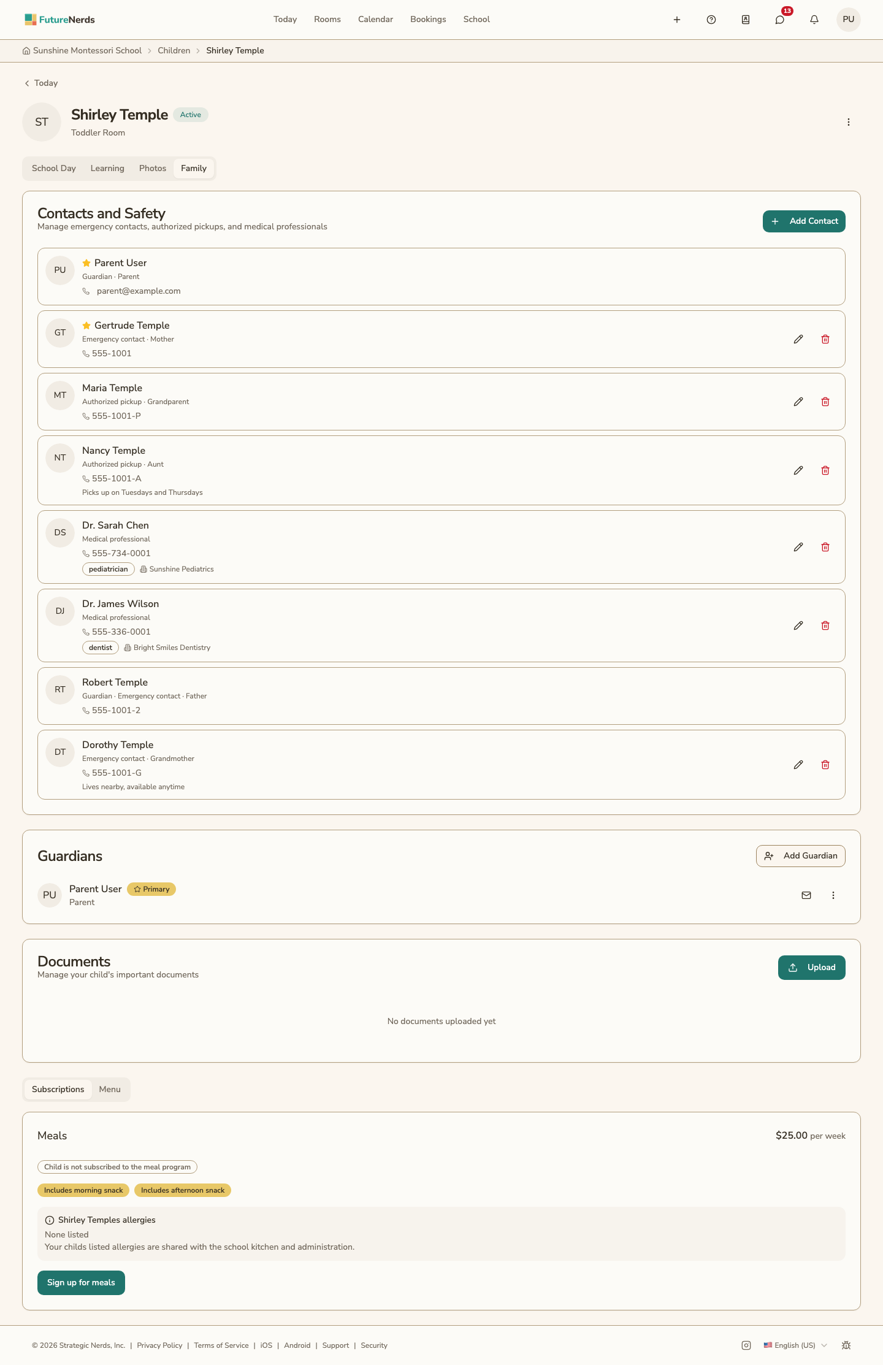Edit Dr. Sarah Chen's contact

point(798,547)
